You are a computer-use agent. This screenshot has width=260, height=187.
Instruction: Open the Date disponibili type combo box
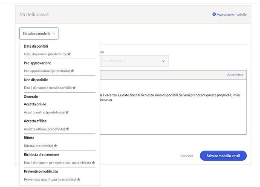[134, 61]
